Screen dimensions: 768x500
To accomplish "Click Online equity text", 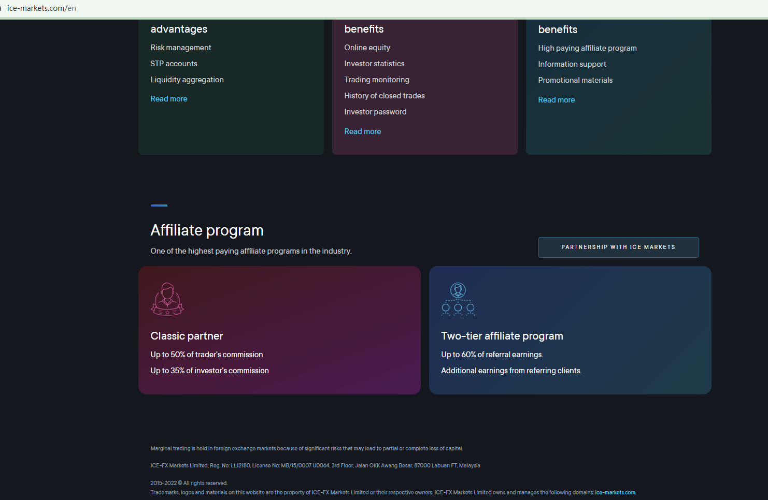I will click(x=367, y=48).
